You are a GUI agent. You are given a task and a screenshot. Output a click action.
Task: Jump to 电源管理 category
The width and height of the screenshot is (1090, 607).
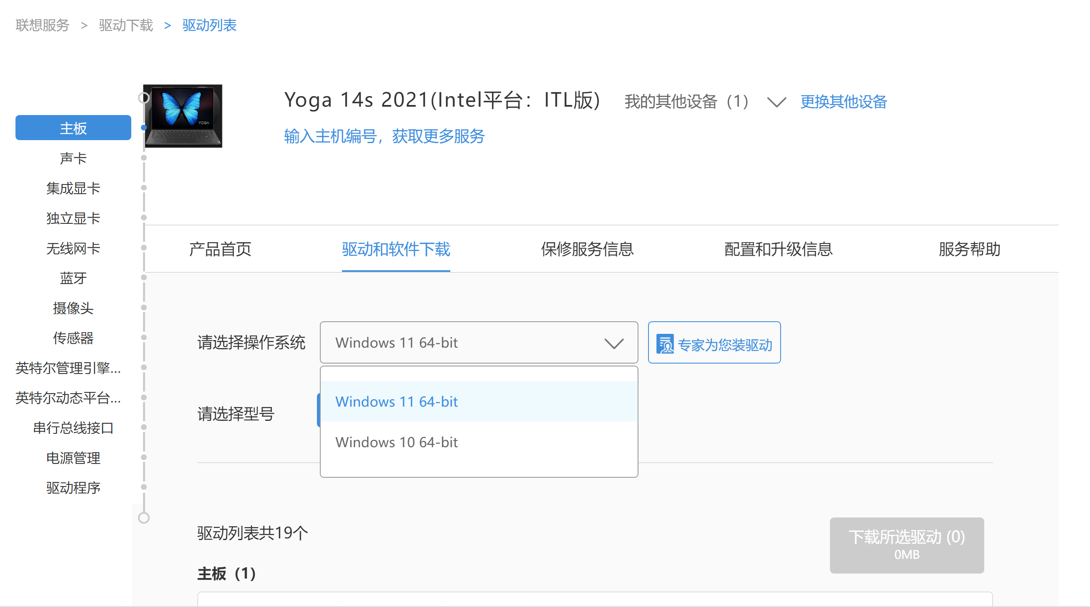click(x=73, y=458)
